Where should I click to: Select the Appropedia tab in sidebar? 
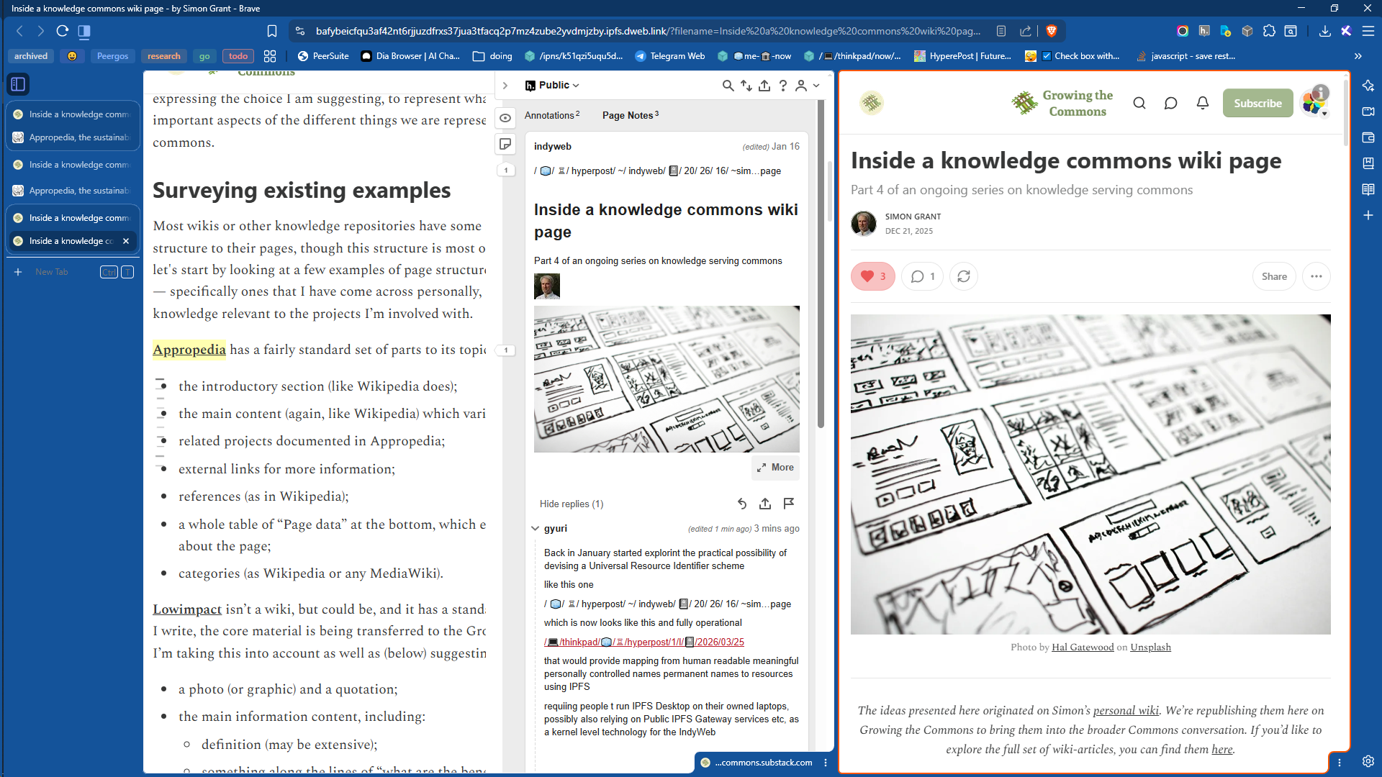[x=72, y=137]
